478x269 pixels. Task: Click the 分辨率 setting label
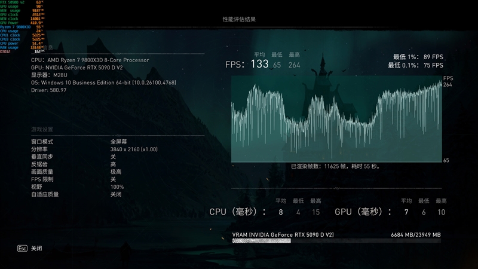tap(39, 149)
